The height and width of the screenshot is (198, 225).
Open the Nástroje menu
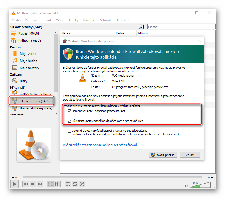(x=89, y=20)
